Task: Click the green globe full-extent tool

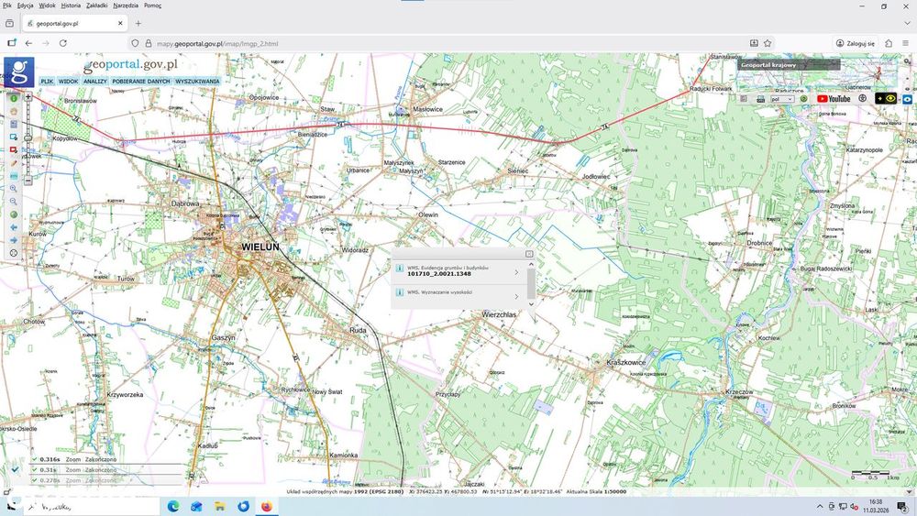Action: click(x=14, y=214)
